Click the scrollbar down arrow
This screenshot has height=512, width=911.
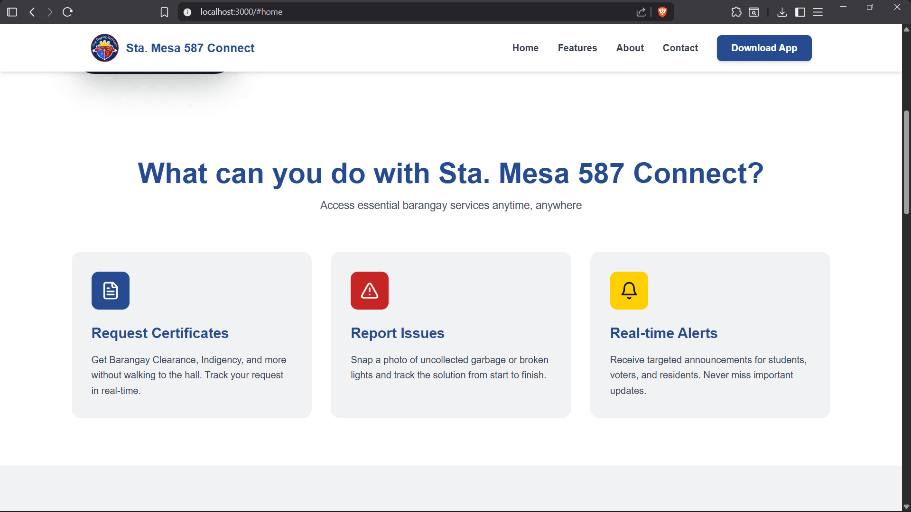pyautogui.click(x=906, y=507)
